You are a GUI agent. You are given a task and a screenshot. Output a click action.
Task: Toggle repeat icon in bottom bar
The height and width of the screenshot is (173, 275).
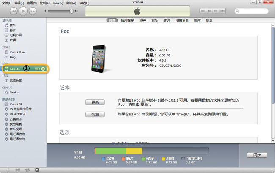tap(27, 170)
